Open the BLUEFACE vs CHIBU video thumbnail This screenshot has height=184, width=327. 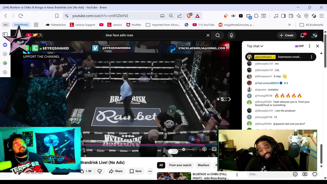click(174, 176)
